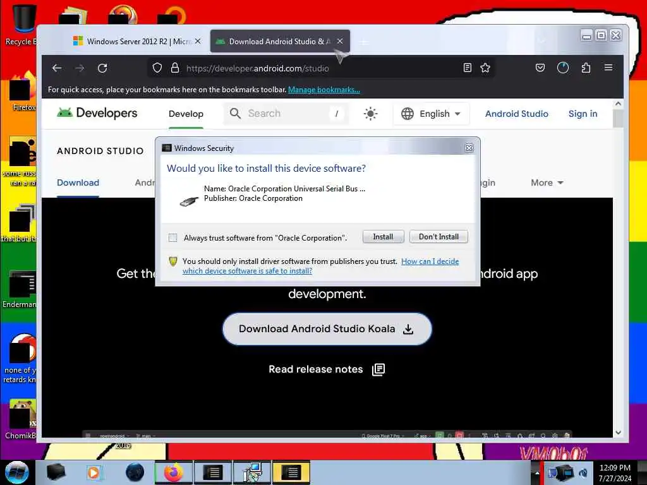Reload the page in Firefox
Viewport: 647px width, 485px height.
coord(102,68)
